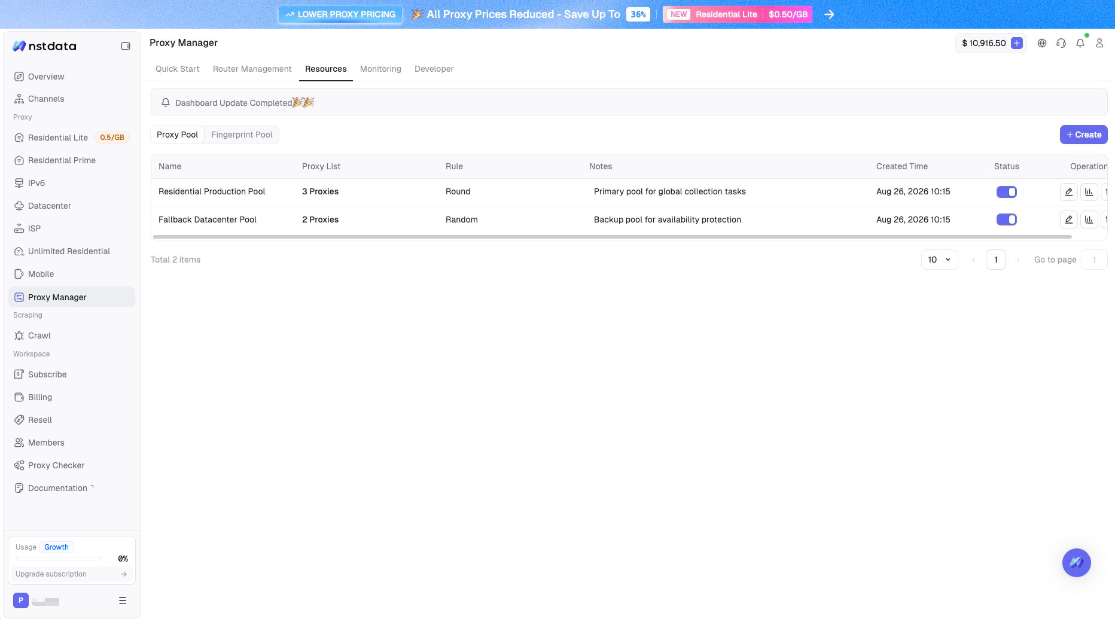The height and width of the screenshot is (619, 1115).
Task: Click the banner right arrow
Action: pos(829,14)
